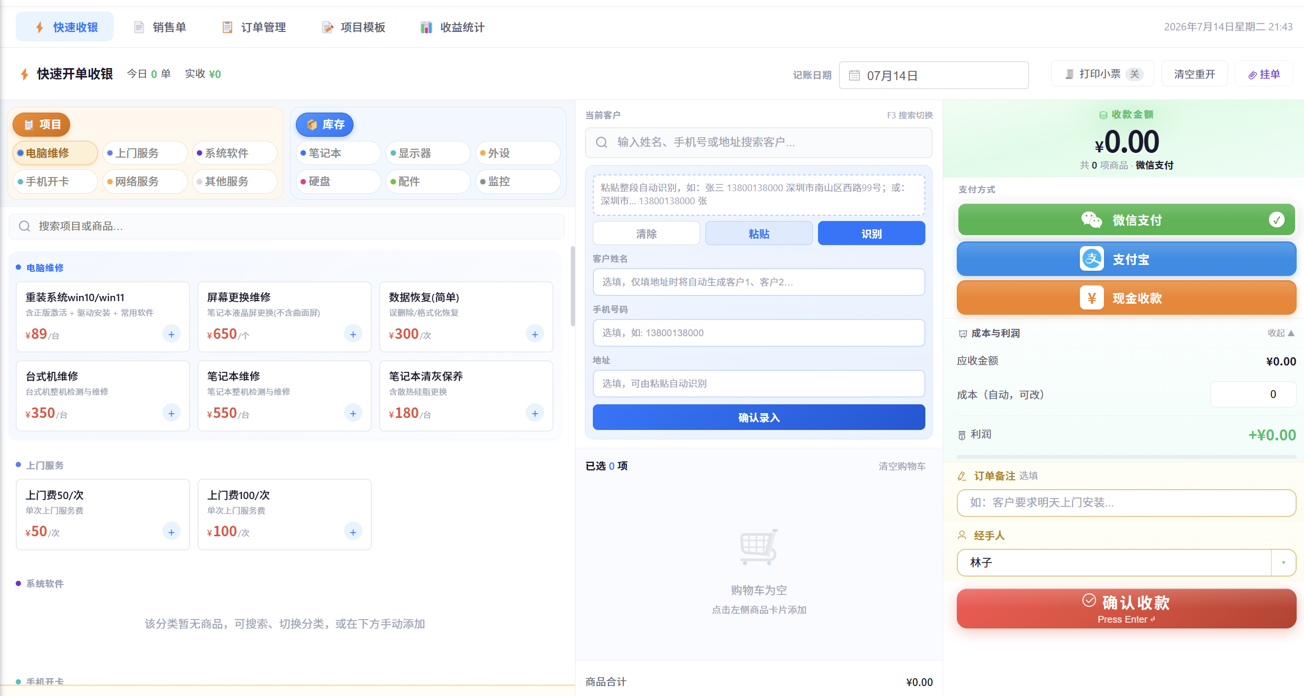The image size is (1304, 696).
Task: Click the person icon beside 经手人
Action: point(962,535)
